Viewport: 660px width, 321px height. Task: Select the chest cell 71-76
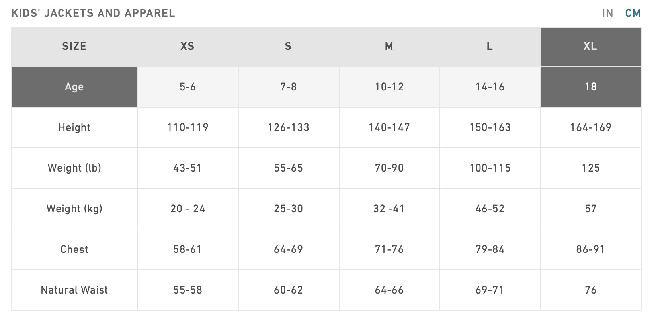point(389,249)
